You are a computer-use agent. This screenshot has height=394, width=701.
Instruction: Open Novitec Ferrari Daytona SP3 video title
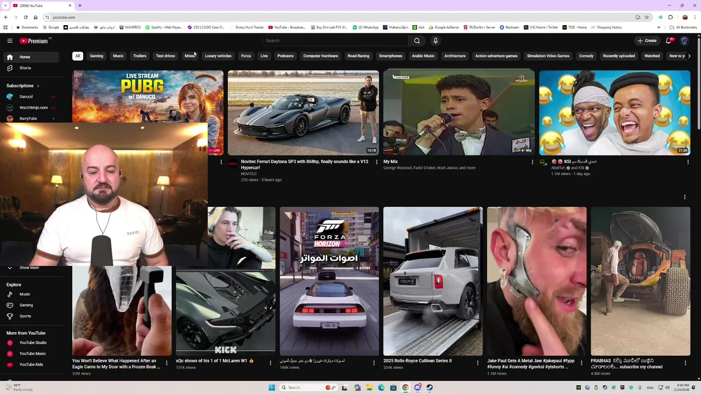(304, 165)
